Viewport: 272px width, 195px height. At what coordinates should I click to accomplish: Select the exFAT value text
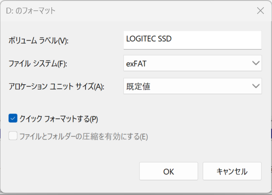[x=136, y=64]
